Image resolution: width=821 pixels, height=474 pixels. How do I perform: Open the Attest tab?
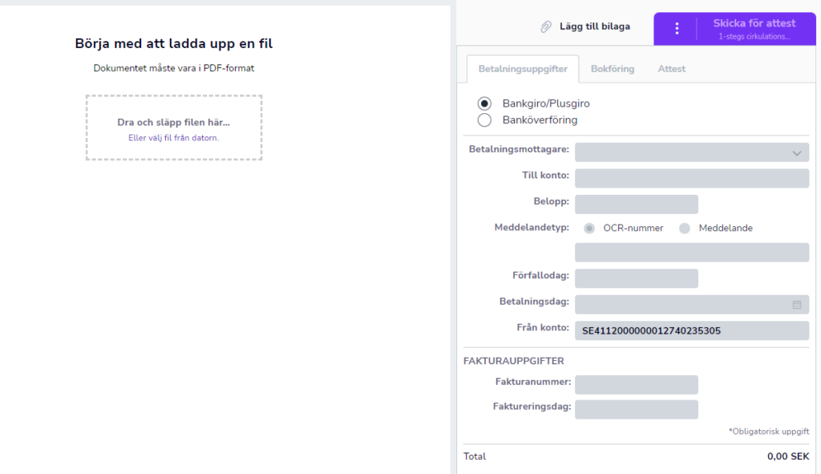pyautogui.click(x=671, y=69)
